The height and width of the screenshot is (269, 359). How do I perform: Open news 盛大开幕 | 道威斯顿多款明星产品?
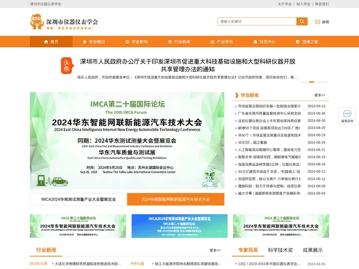(269, 193)
